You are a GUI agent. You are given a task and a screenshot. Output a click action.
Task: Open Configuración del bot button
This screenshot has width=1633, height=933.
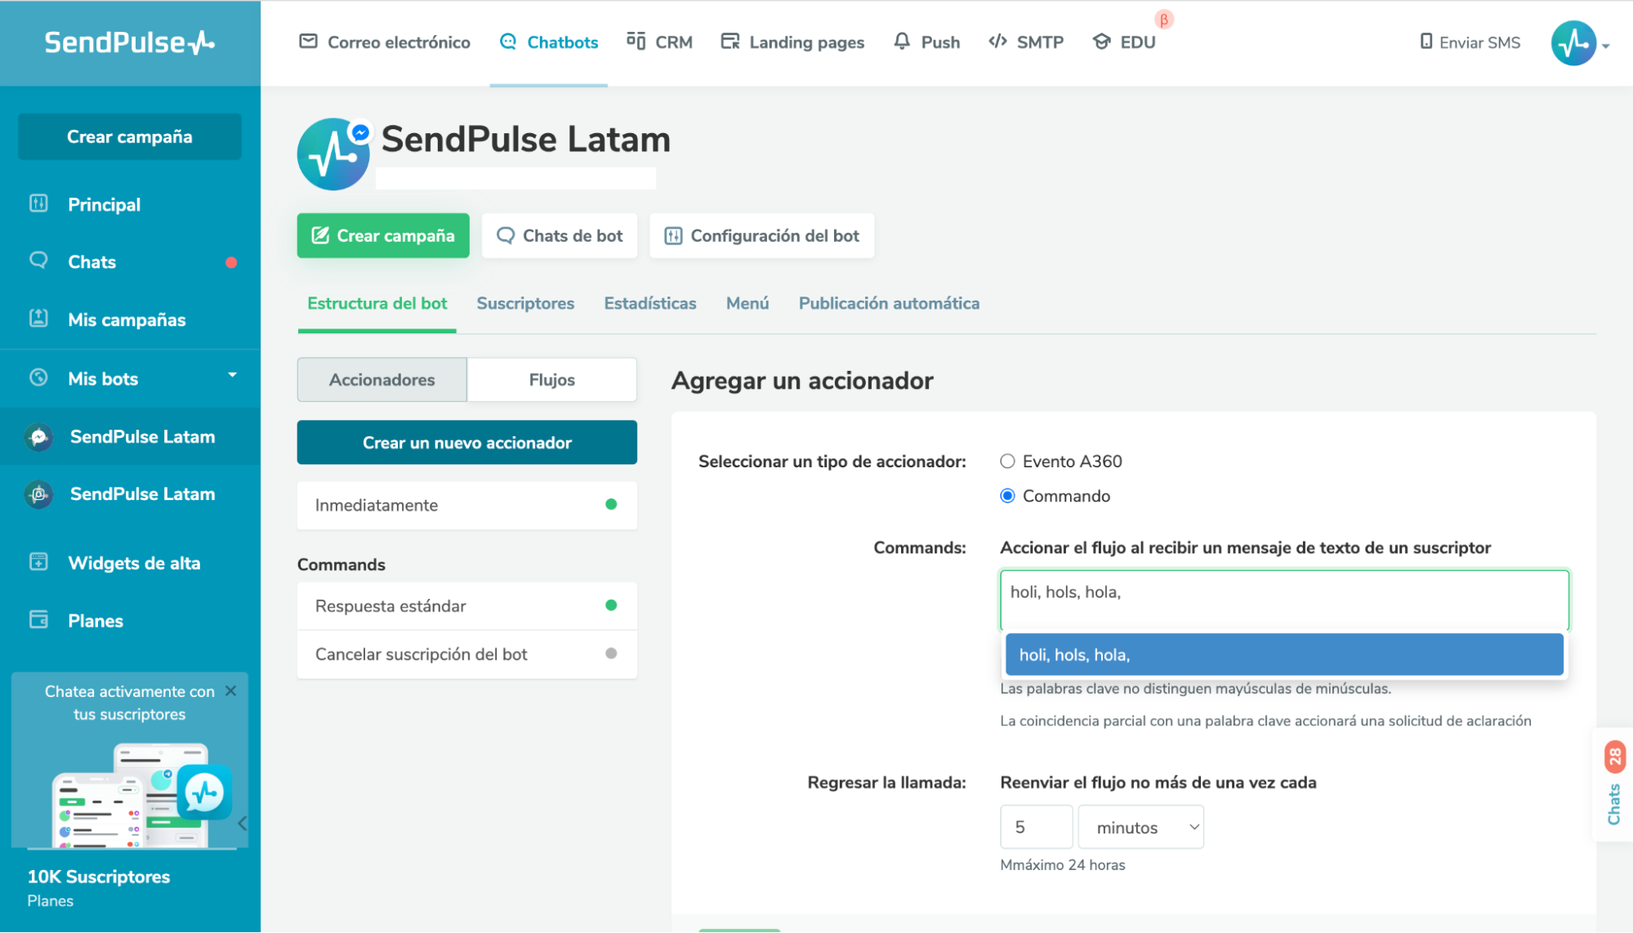coord(761,236)
